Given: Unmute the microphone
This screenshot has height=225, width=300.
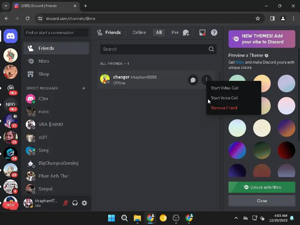Looking at the screenshot, I should [x=65, y=203].
